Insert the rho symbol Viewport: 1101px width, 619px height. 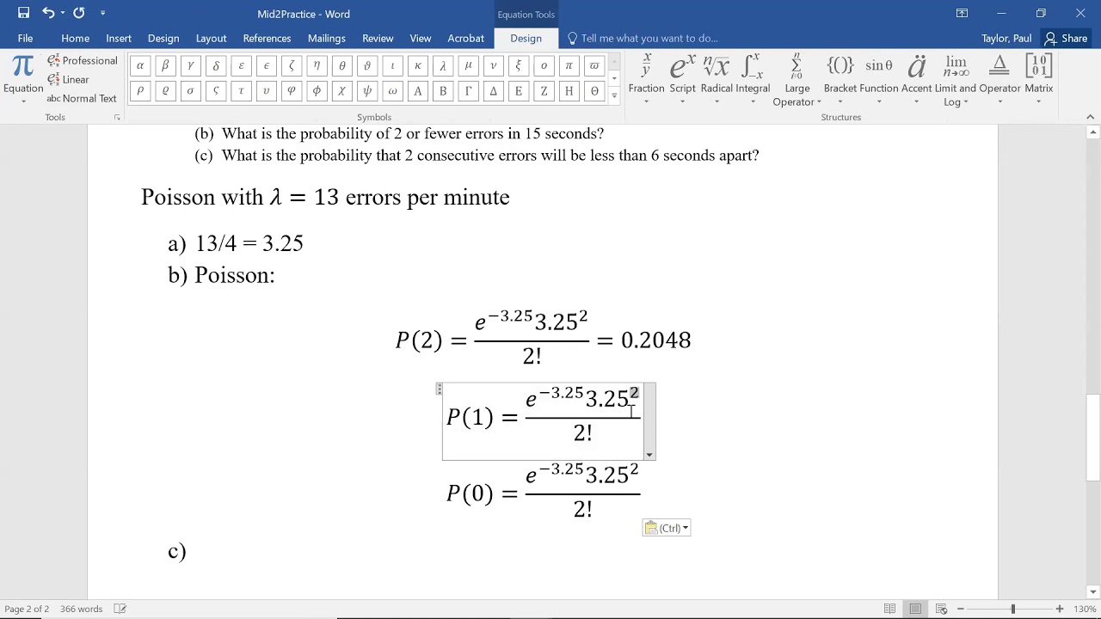point(140,90)
